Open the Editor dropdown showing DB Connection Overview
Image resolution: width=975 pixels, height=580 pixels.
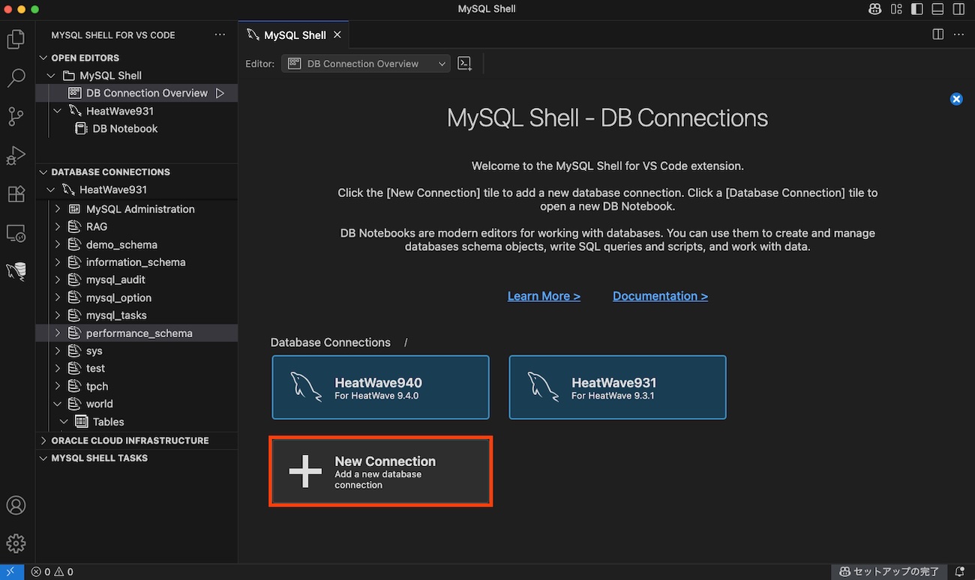point(366,64)
